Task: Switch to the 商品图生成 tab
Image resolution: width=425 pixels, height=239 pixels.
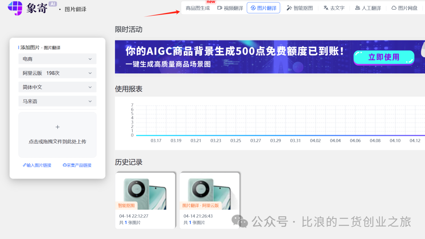Action: coord(198,8)
